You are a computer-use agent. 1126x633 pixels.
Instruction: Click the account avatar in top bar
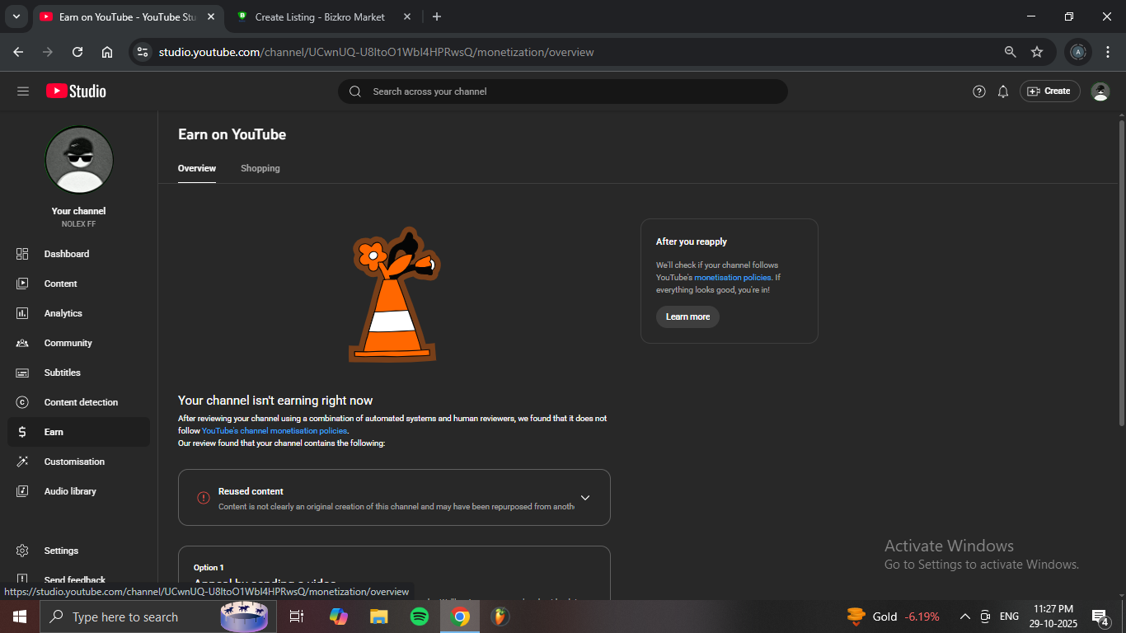click(1100, 91)
